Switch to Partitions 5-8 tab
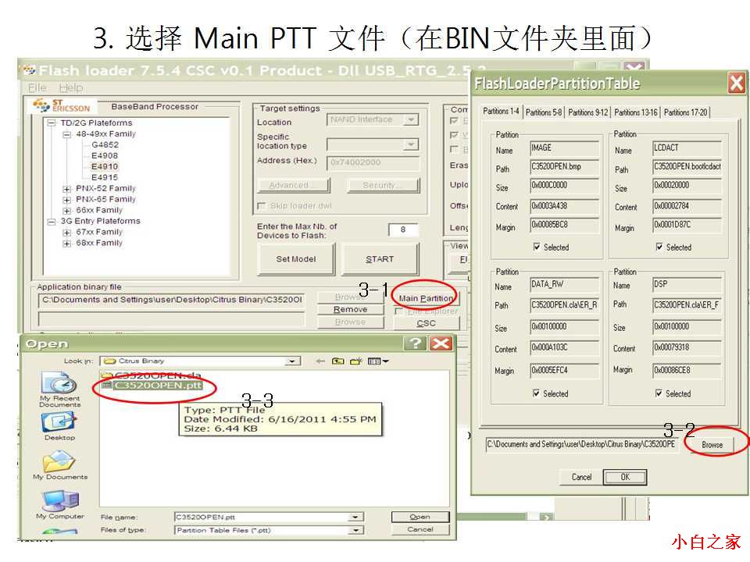 [544, 112]
